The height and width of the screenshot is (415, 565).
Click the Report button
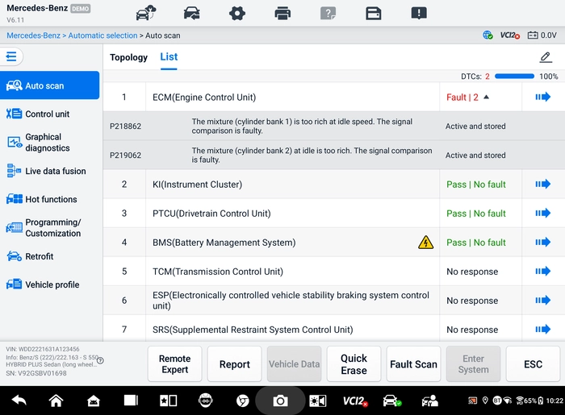tap(235, 364)
